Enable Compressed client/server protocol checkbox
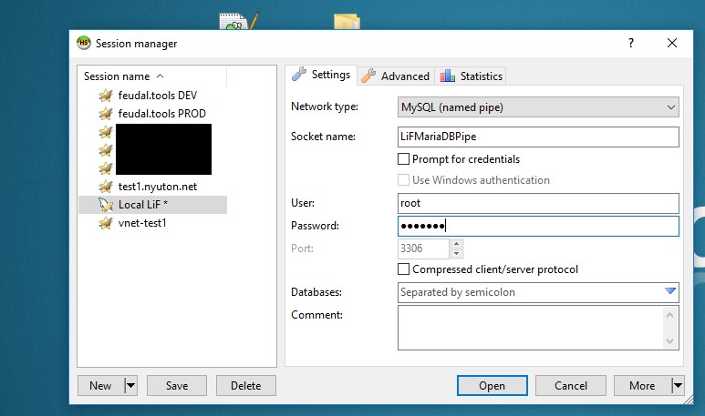Image resolution: width=705 pixels, height=416 pixels. (x=404, y=269)
